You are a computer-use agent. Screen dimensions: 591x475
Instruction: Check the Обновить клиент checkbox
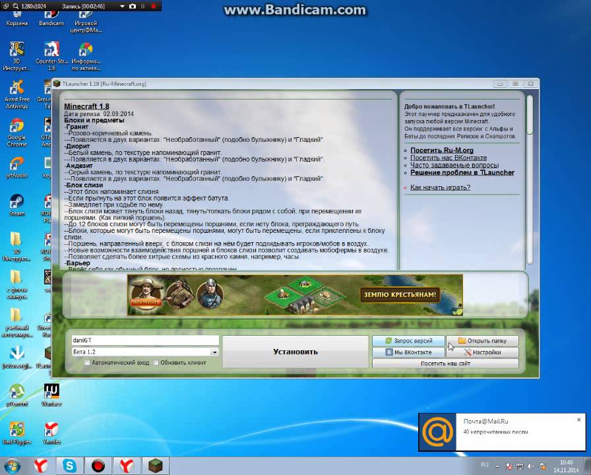click(x=156, y=363)
